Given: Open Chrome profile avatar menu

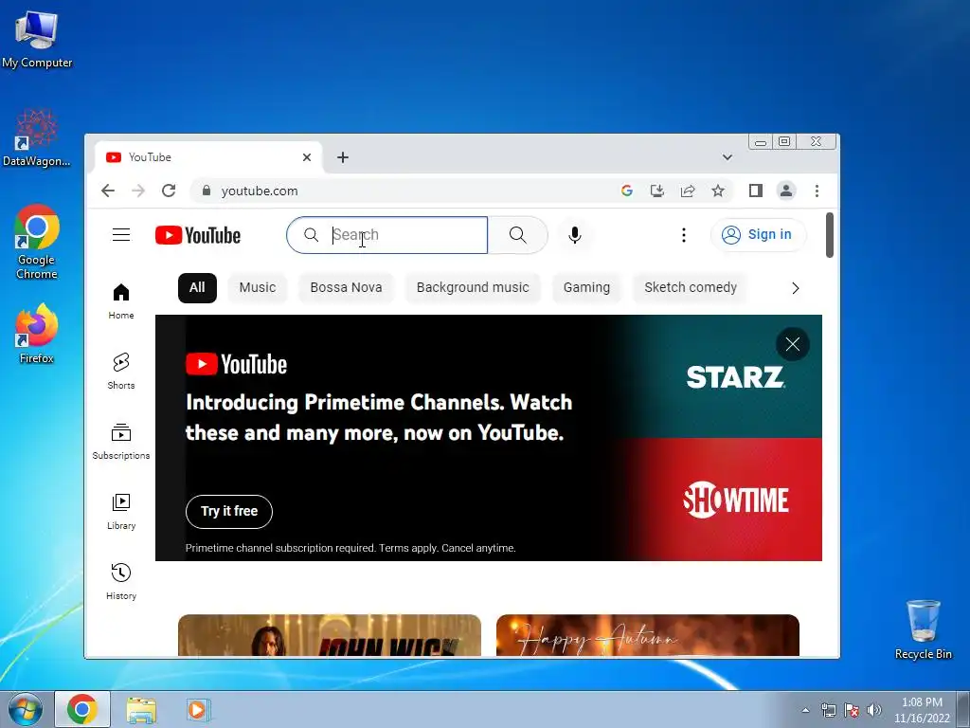Looking at the screenshot, I should (785, 191).
